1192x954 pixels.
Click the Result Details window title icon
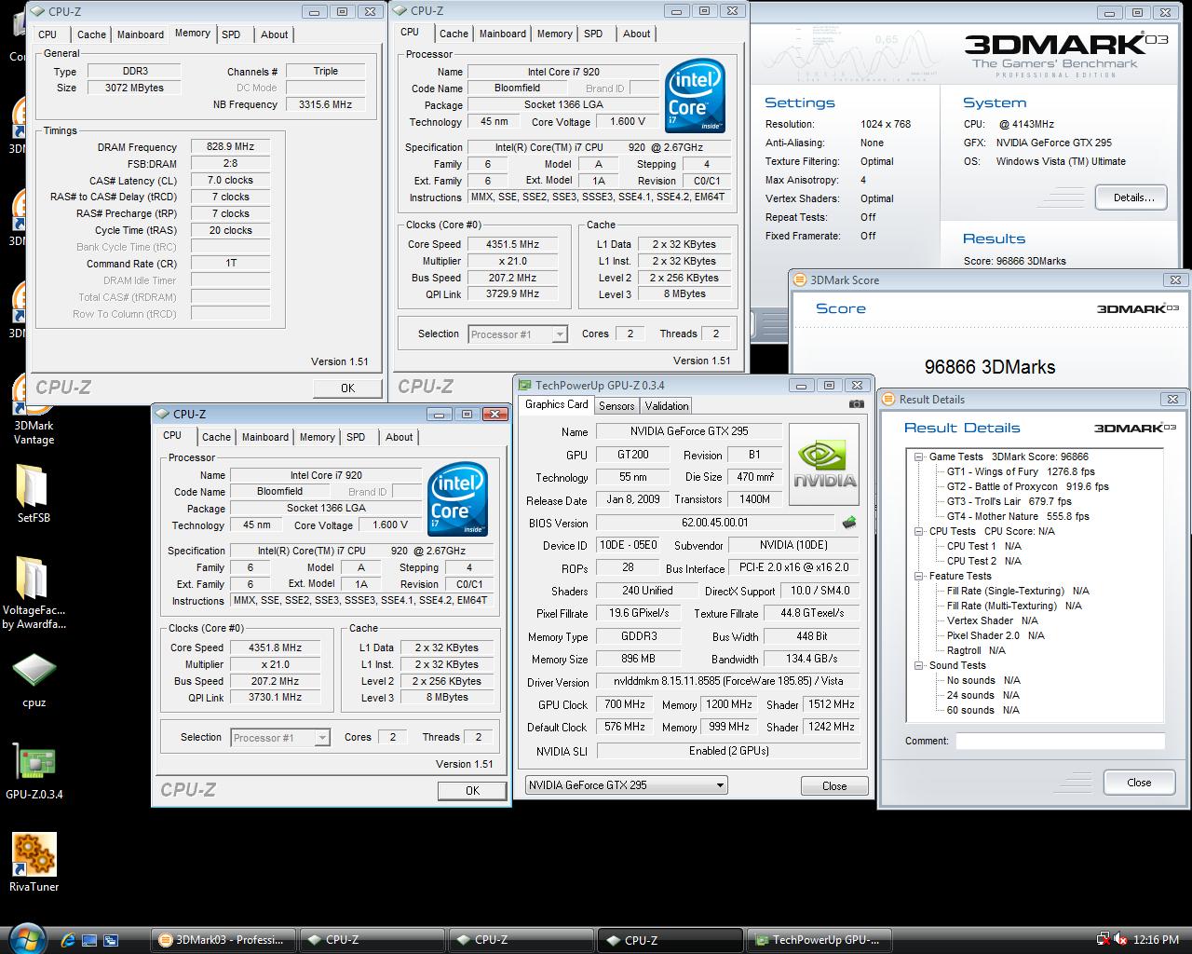pyautogui.click(x=887, y=399)
